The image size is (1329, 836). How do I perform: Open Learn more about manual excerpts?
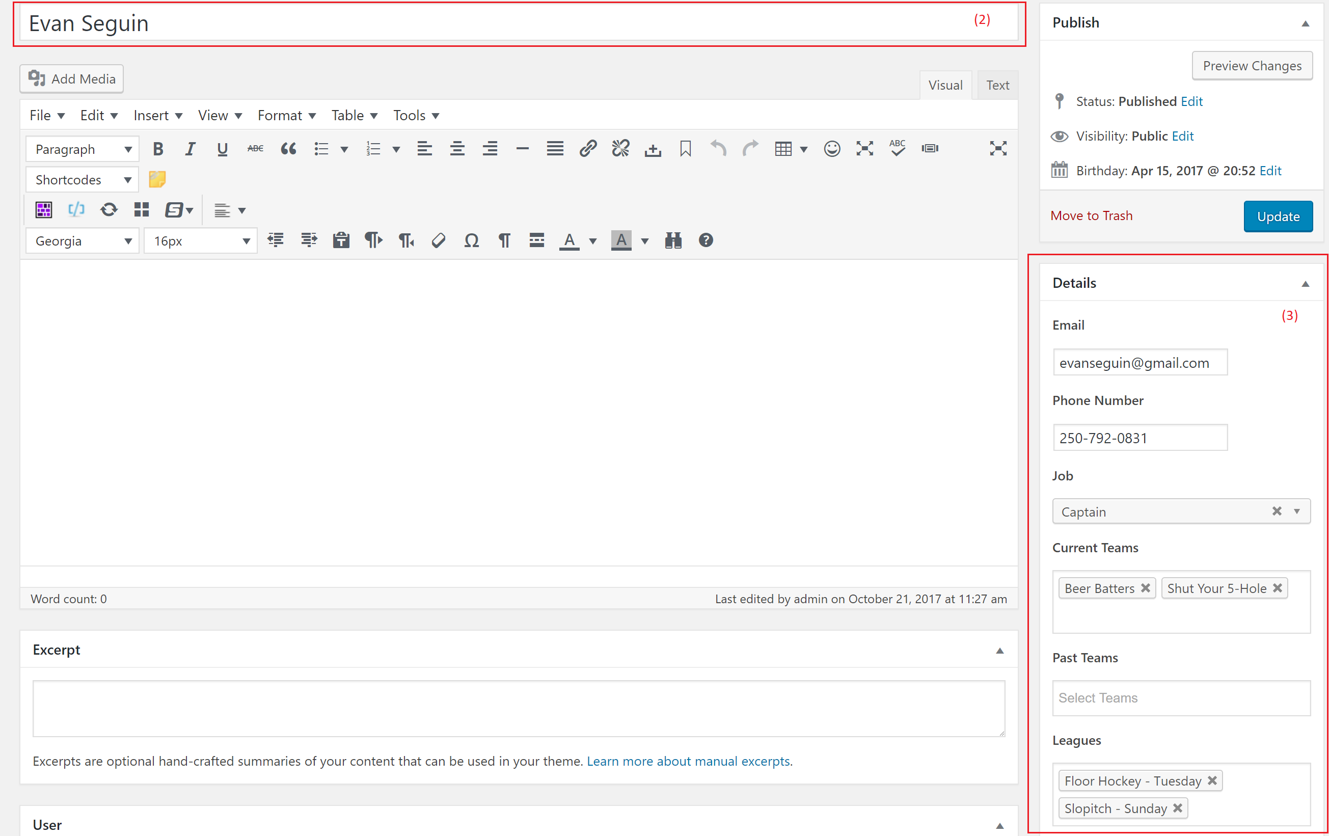pyautogui.click(x=688, y=761)
